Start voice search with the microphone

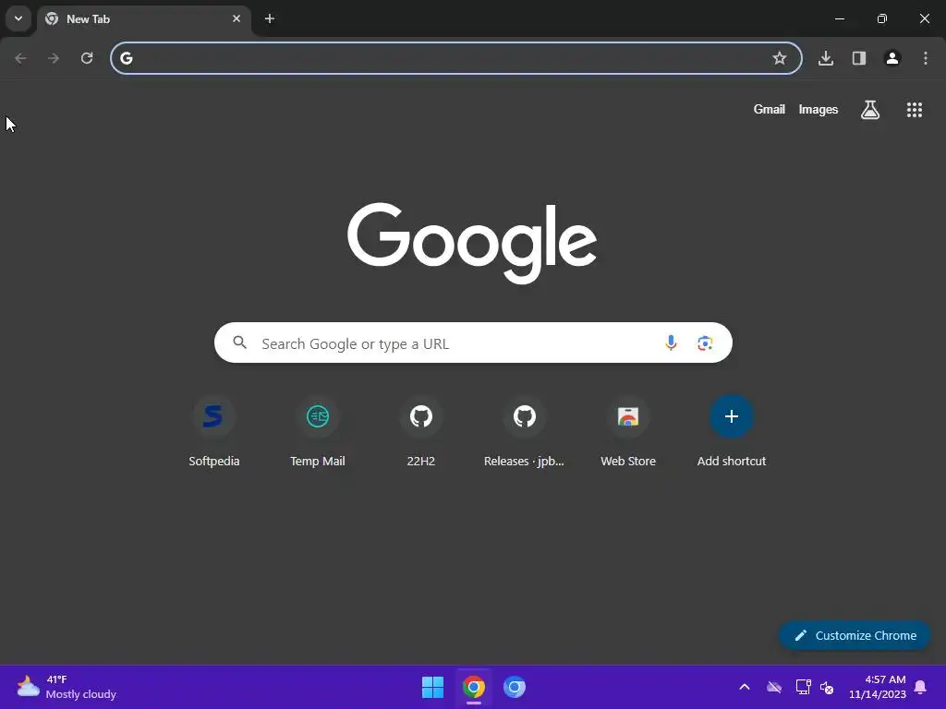[x=671, y=343]
